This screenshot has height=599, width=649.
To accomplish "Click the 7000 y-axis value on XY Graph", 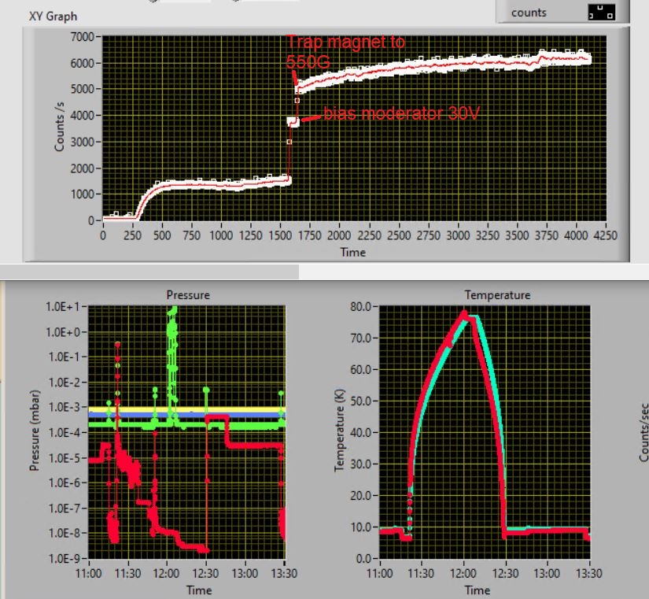I will [x=83, y=37].
